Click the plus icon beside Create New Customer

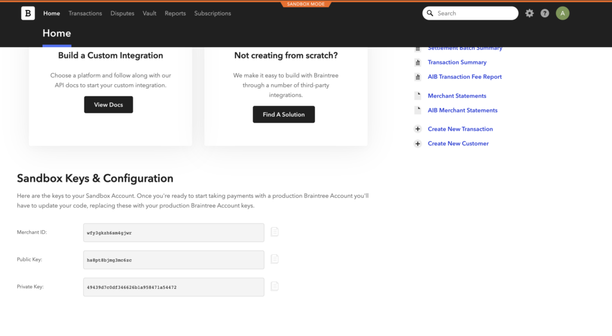tap(418, 143)
